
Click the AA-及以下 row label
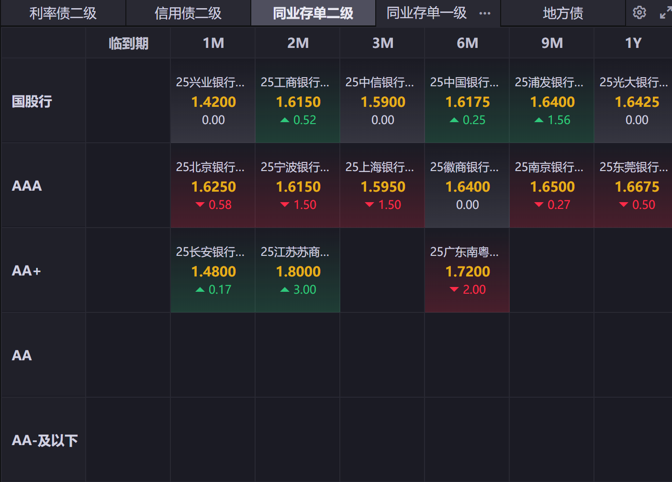pos(45,440)
